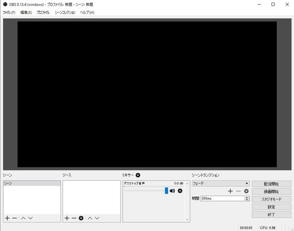Select the シーン item in scenes list
Viewport: 294px width, 231px height.
(x=32, y=183)
